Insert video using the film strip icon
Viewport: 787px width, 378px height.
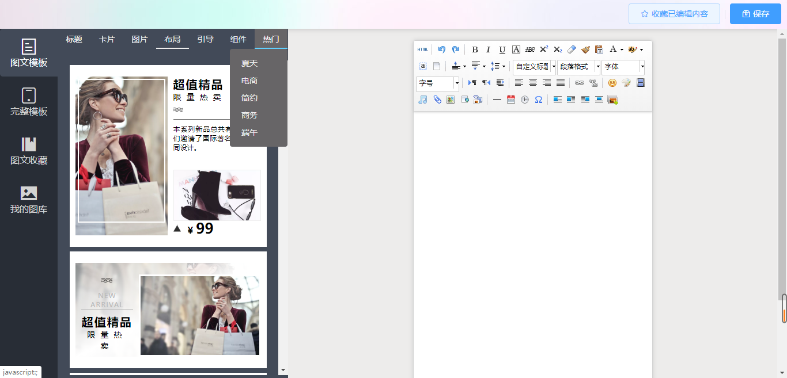click(640, 83)
